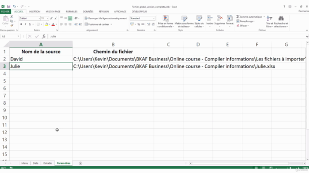Viewport: 309px width, 173px height.
Task: Switch to the FORMULES ribbon tab
Action: 71,12
